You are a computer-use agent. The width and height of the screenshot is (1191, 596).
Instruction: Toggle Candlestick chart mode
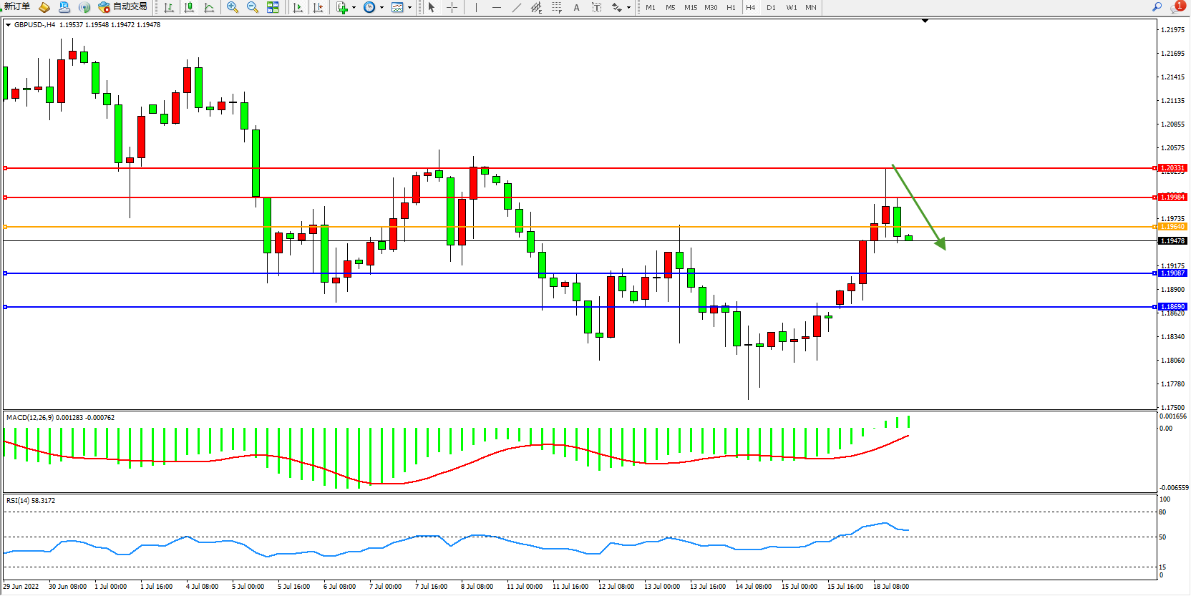(x=189, y=7)
